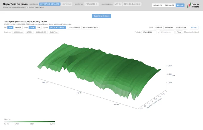203x130 pixels.
Task: Show Observaciones instead of fit
Action: point(90,27)
